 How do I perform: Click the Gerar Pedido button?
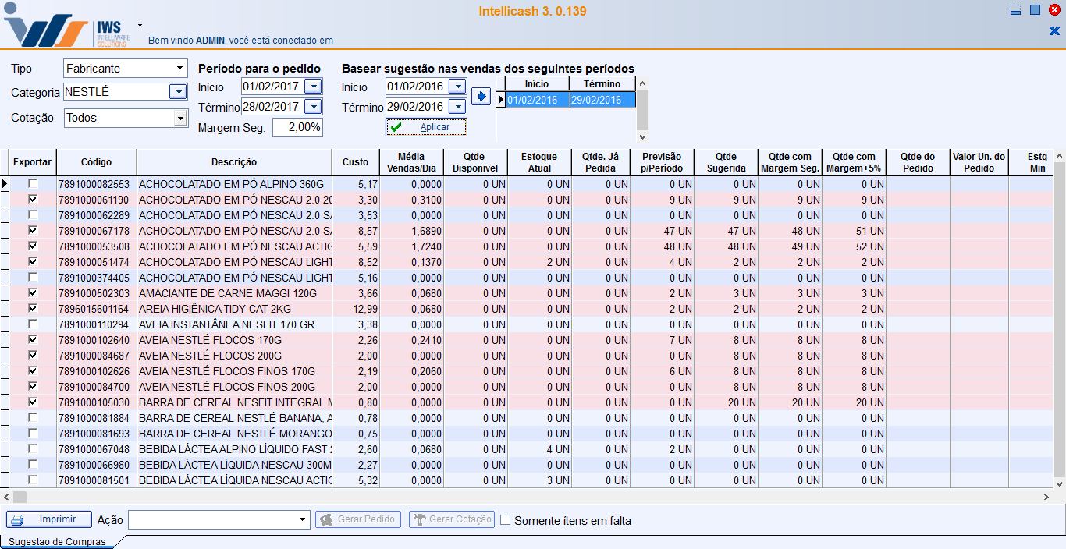click(358, 519)
